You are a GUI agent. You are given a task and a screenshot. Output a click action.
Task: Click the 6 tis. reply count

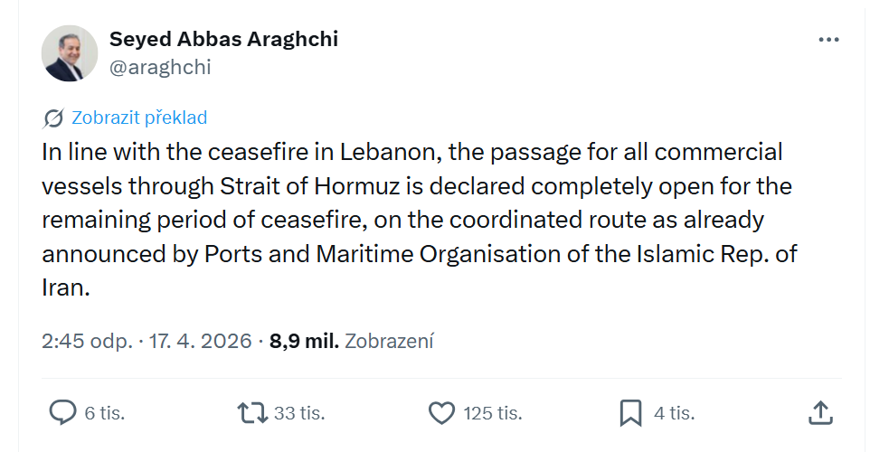(104, 413)
